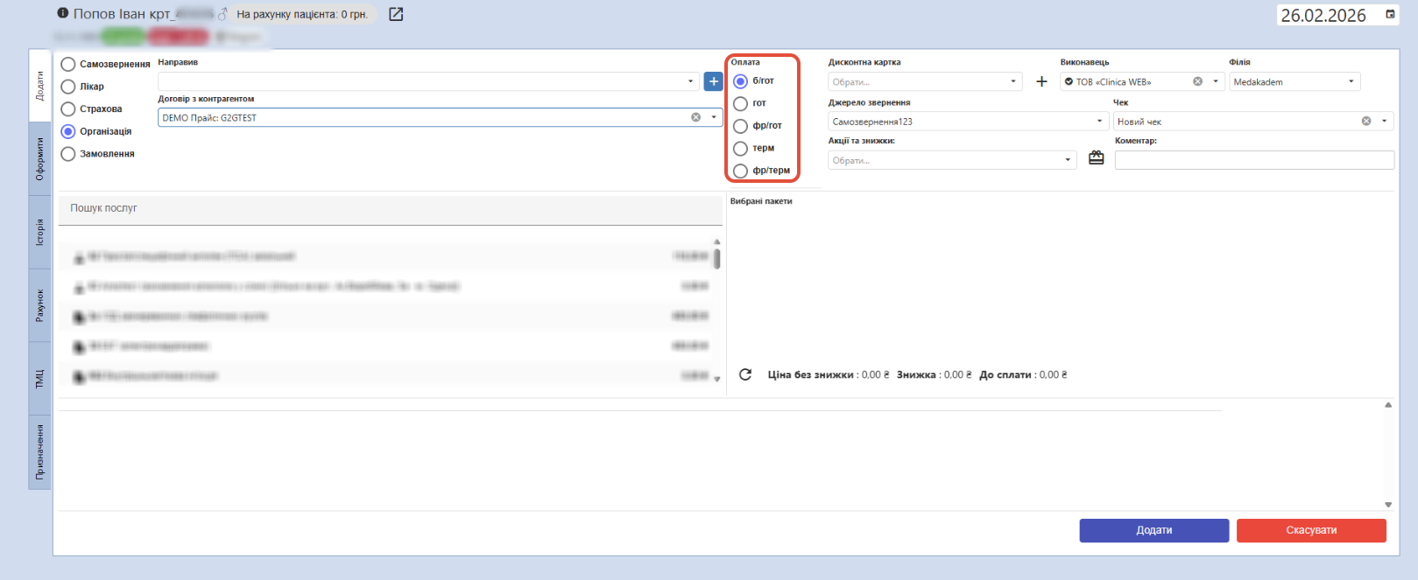
Task: Click the services list scroll-up arrow
Action: click(x=717, y=241)
